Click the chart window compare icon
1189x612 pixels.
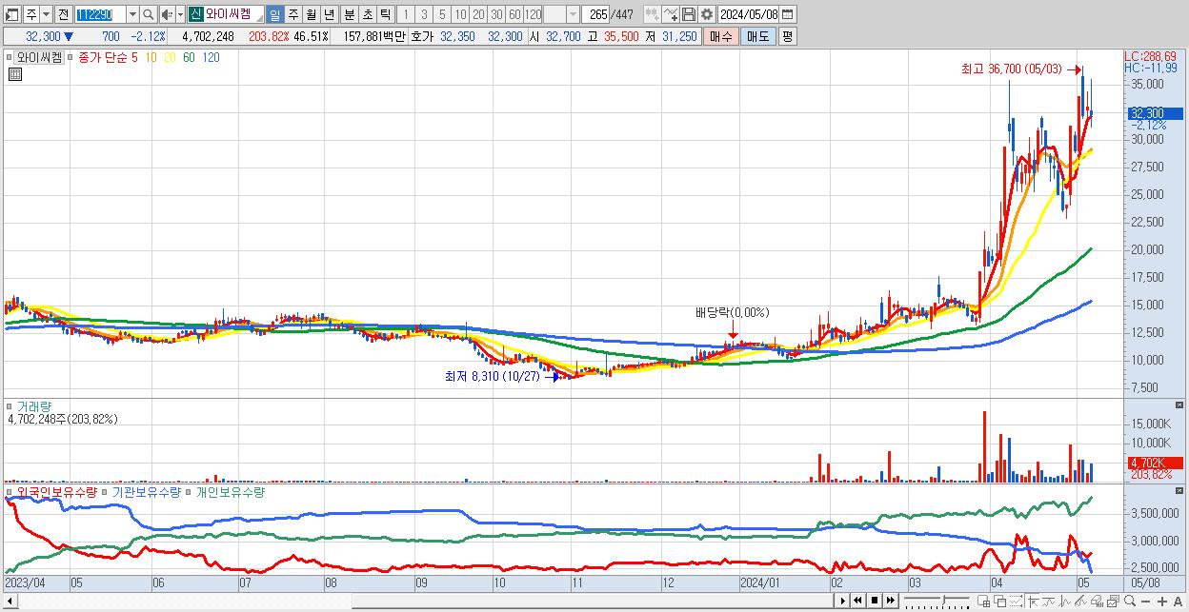point(1113,602)
